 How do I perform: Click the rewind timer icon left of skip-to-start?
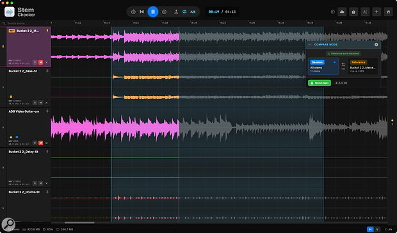(x=133, y=12)
